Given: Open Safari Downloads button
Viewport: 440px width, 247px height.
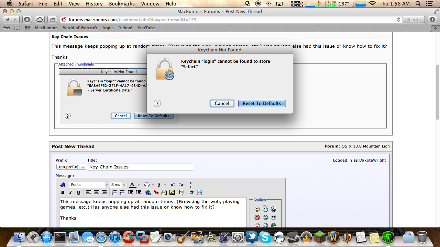Looking at the screenshot, I should (x=432, y=20).
